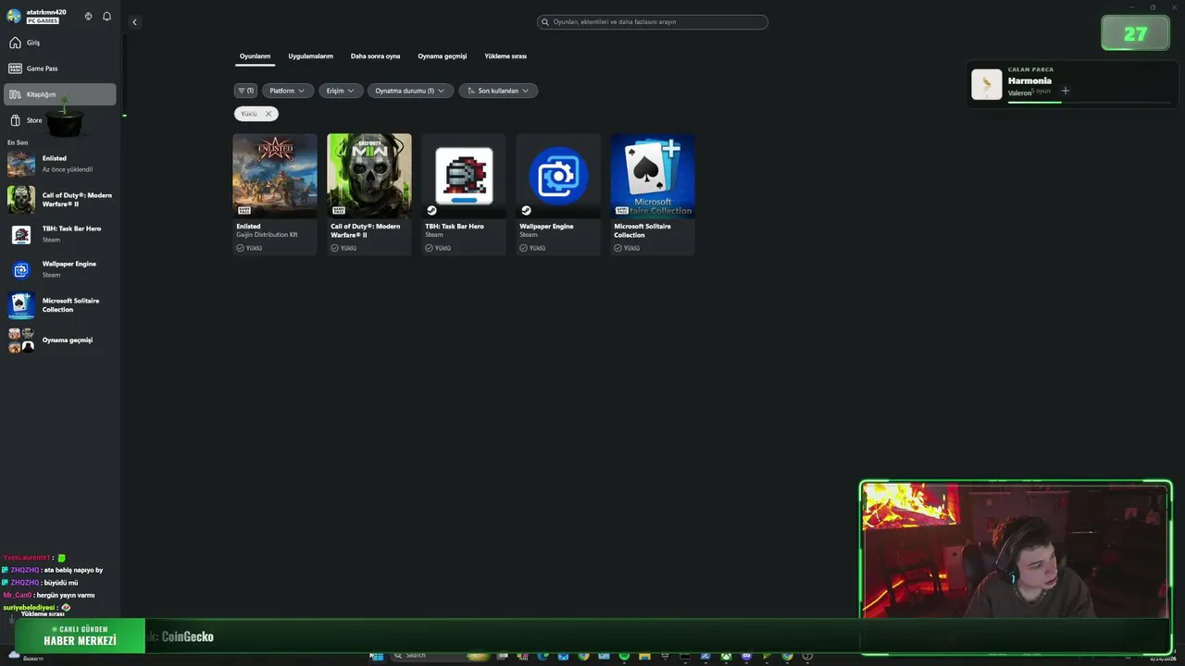Open File Explorer from the taskbar
This screenshot has width=1185, height=666.
click(644, 657)
